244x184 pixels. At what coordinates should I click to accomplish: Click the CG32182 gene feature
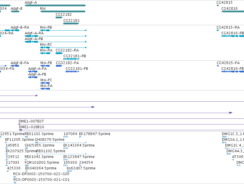[59, 17]
